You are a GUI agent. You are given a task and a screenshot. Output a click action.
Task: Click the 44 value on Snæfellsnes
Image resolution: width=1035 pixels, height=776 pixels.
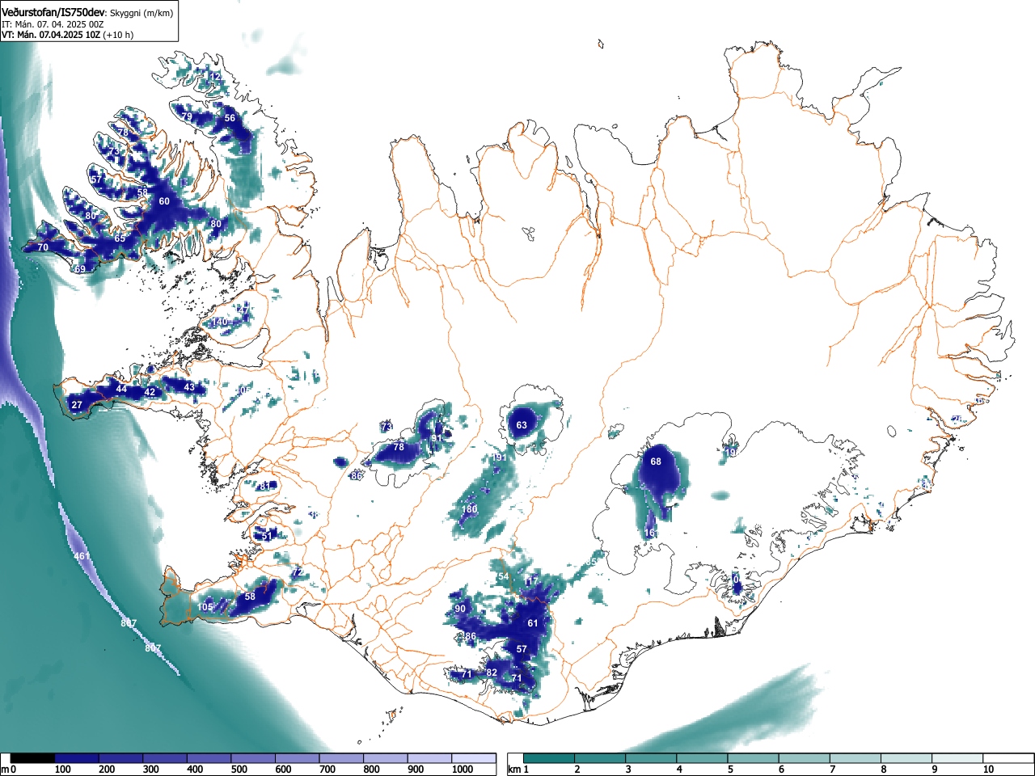pos(121,389)
